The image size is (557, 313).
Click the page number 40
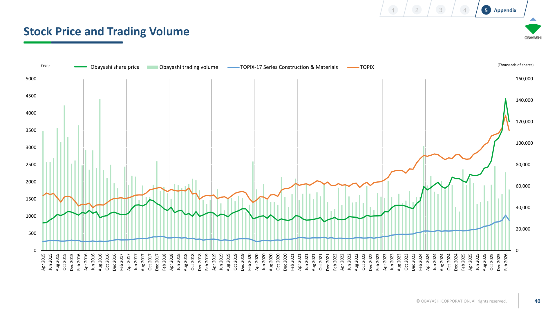537,301
